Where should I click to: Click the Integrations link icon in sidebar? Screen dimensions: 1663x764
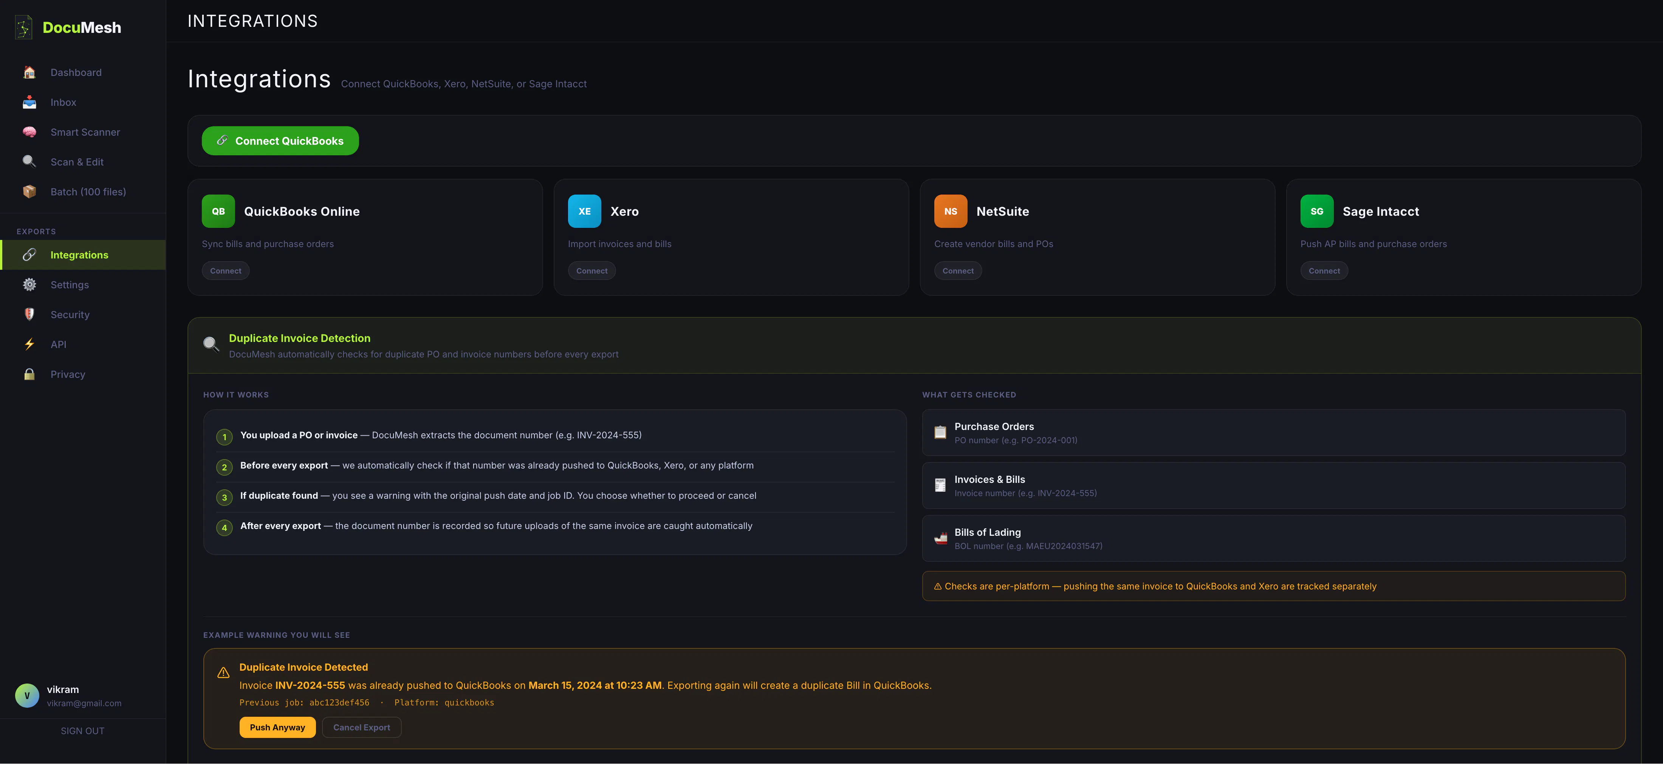point(29,255)
